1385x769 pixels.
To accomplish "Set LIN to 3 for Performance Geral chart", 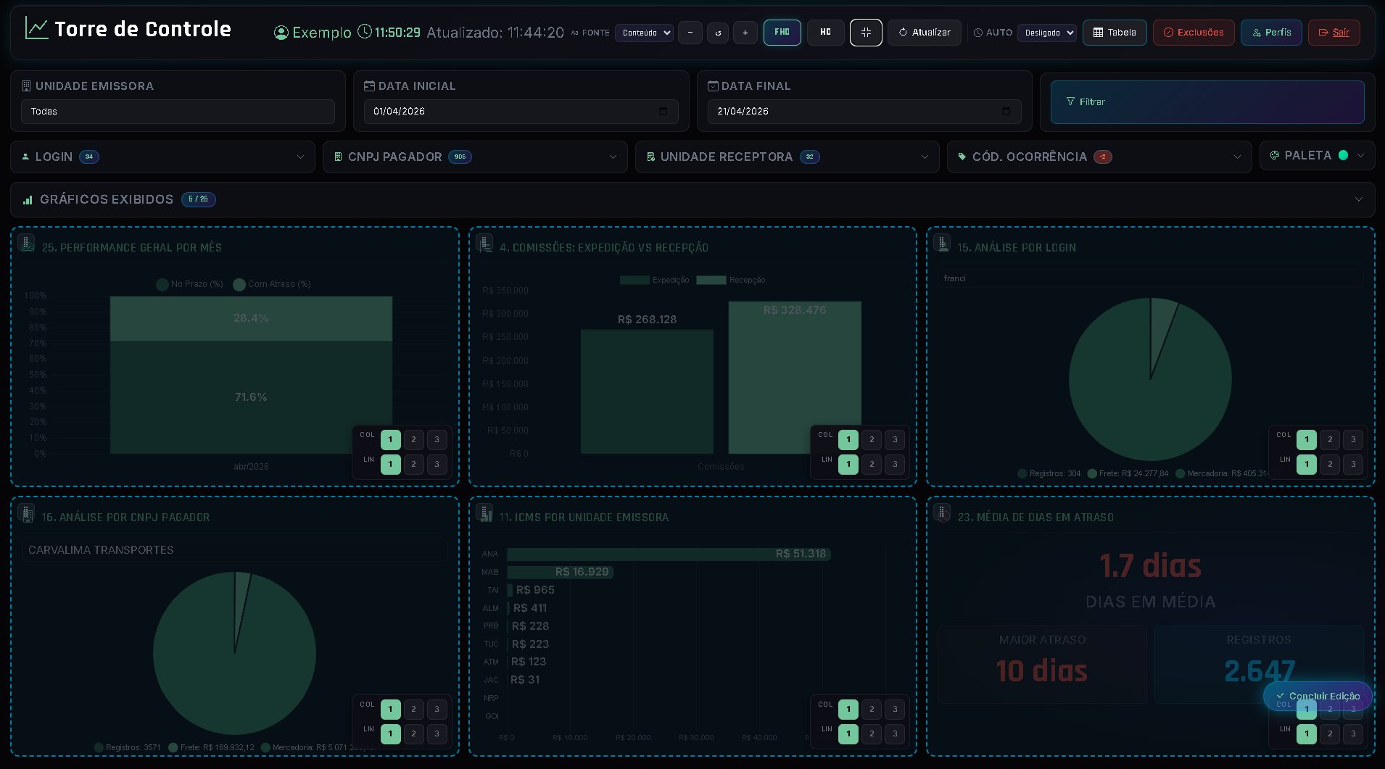I will point(437,464).
